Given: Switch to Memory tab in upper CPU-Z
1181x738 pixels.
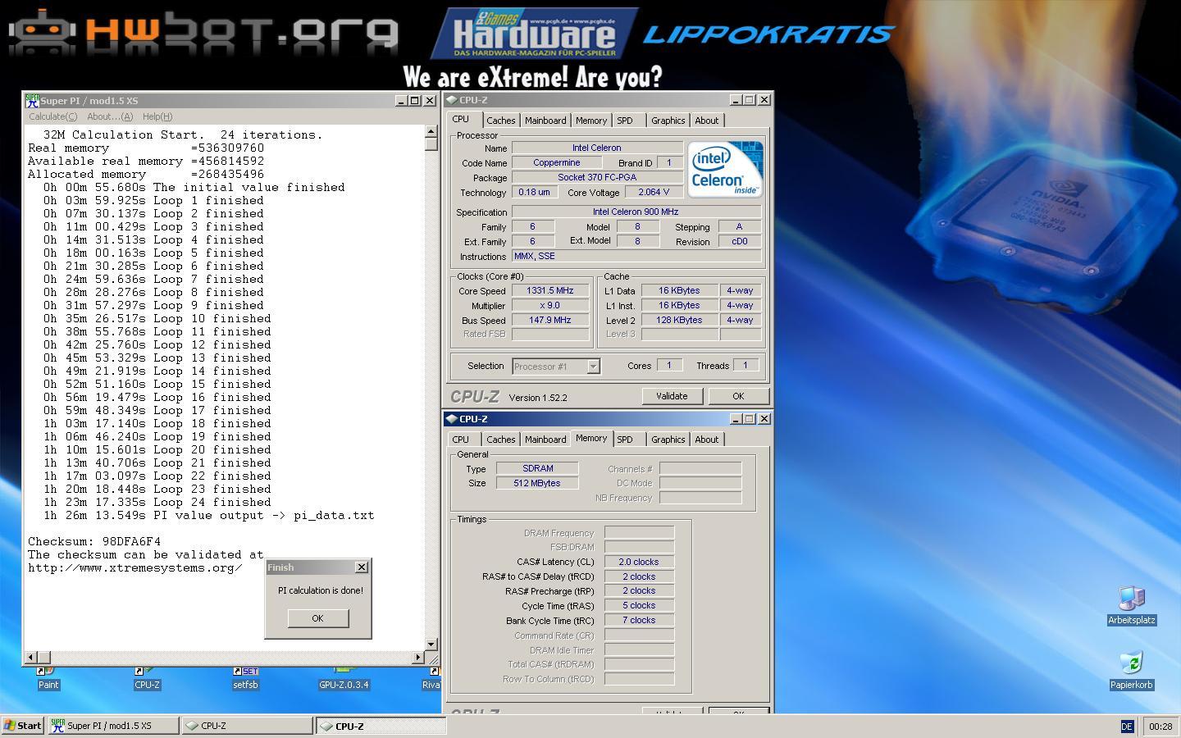Looking at the screenshot, I should tap(591, 121).
